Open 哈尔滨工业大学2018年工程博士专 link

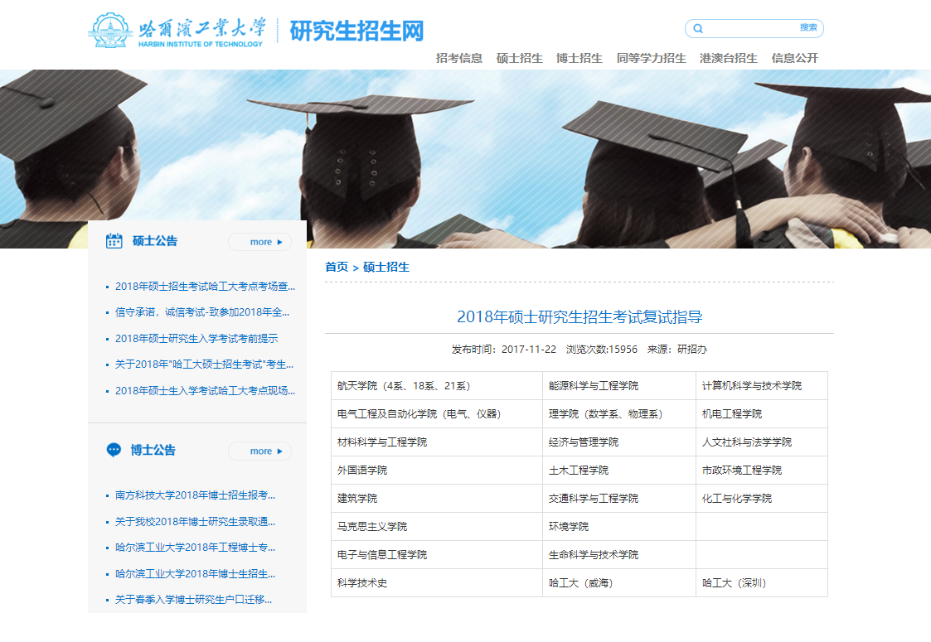(195, 547)
